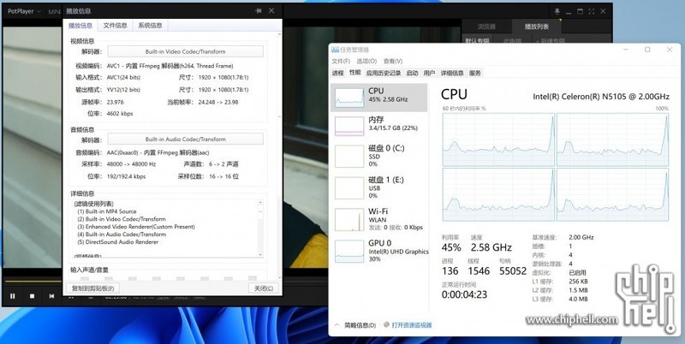Click the filter list scrollbar down arrow
This screenshot has height=344, width=685.
point(261,254)
